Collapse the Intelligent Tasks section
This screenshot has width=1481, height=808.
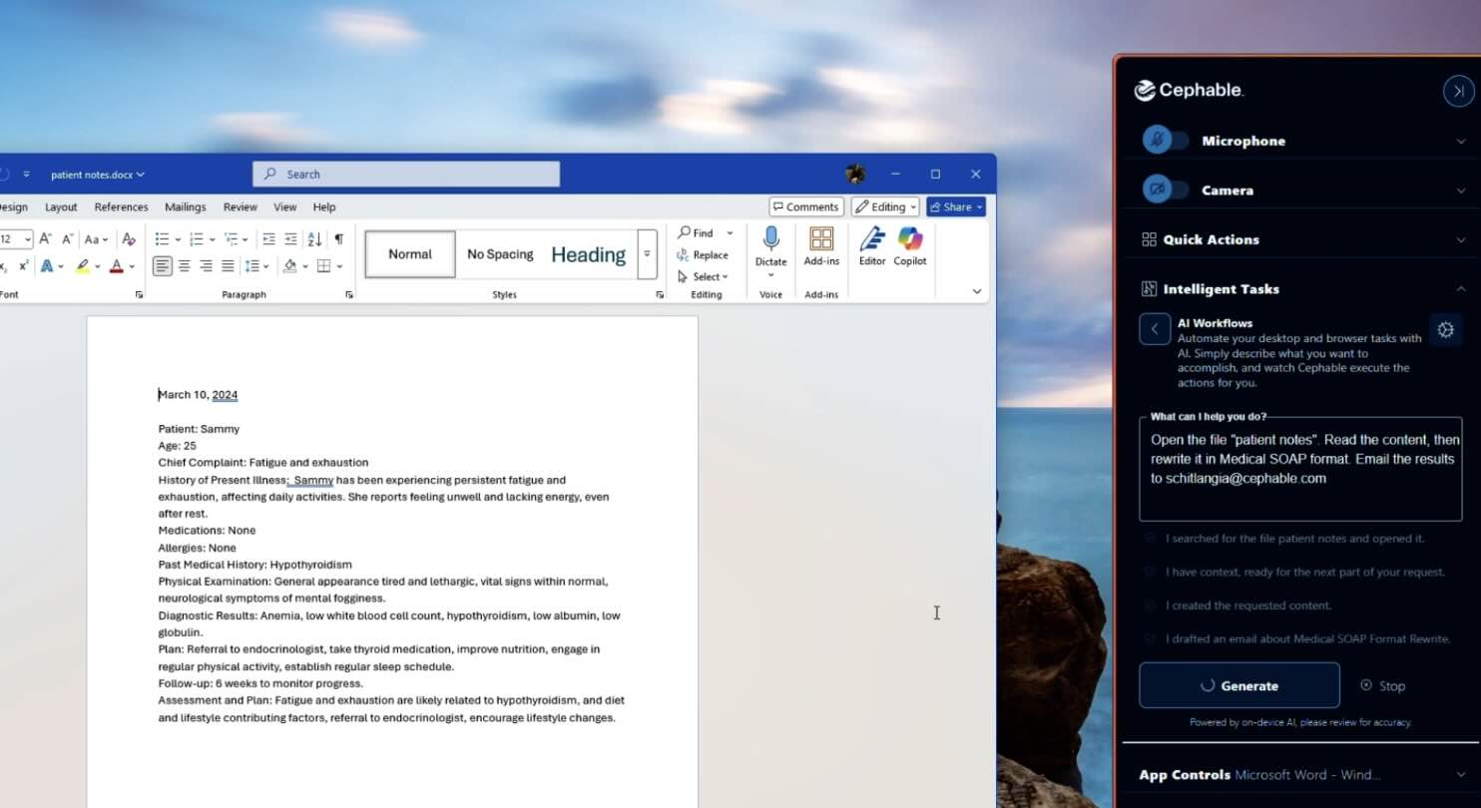(x=1461, y=289)
